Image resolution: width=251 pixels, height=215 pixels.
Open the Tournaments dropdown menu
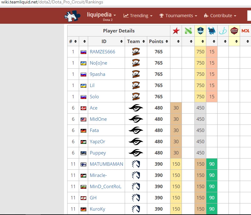tap(178, 16)
